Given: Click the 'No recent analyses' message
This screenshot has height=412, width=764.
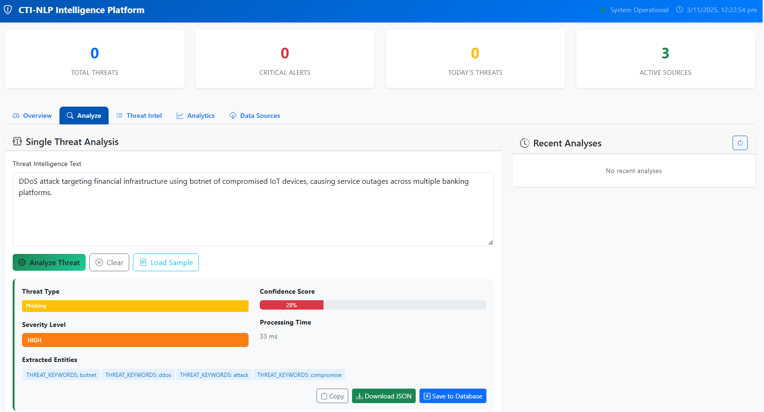Looking at the screenshot, I should [x=634, y=171].
